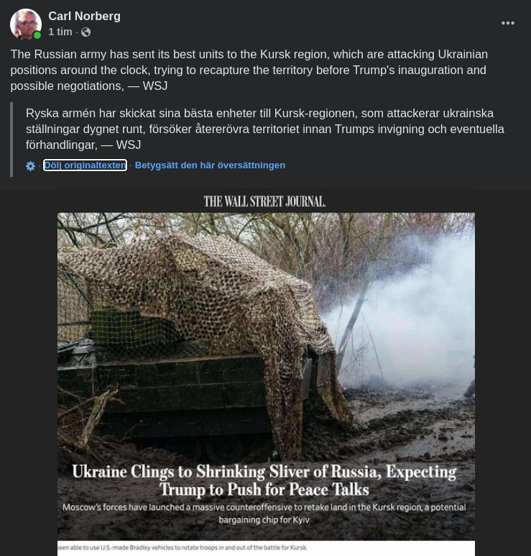Click the Moscow's forces subheadline text
Image resolution: width=531 pixels, height=556 pixels.
pyautogui.click(x=264, y=514)
